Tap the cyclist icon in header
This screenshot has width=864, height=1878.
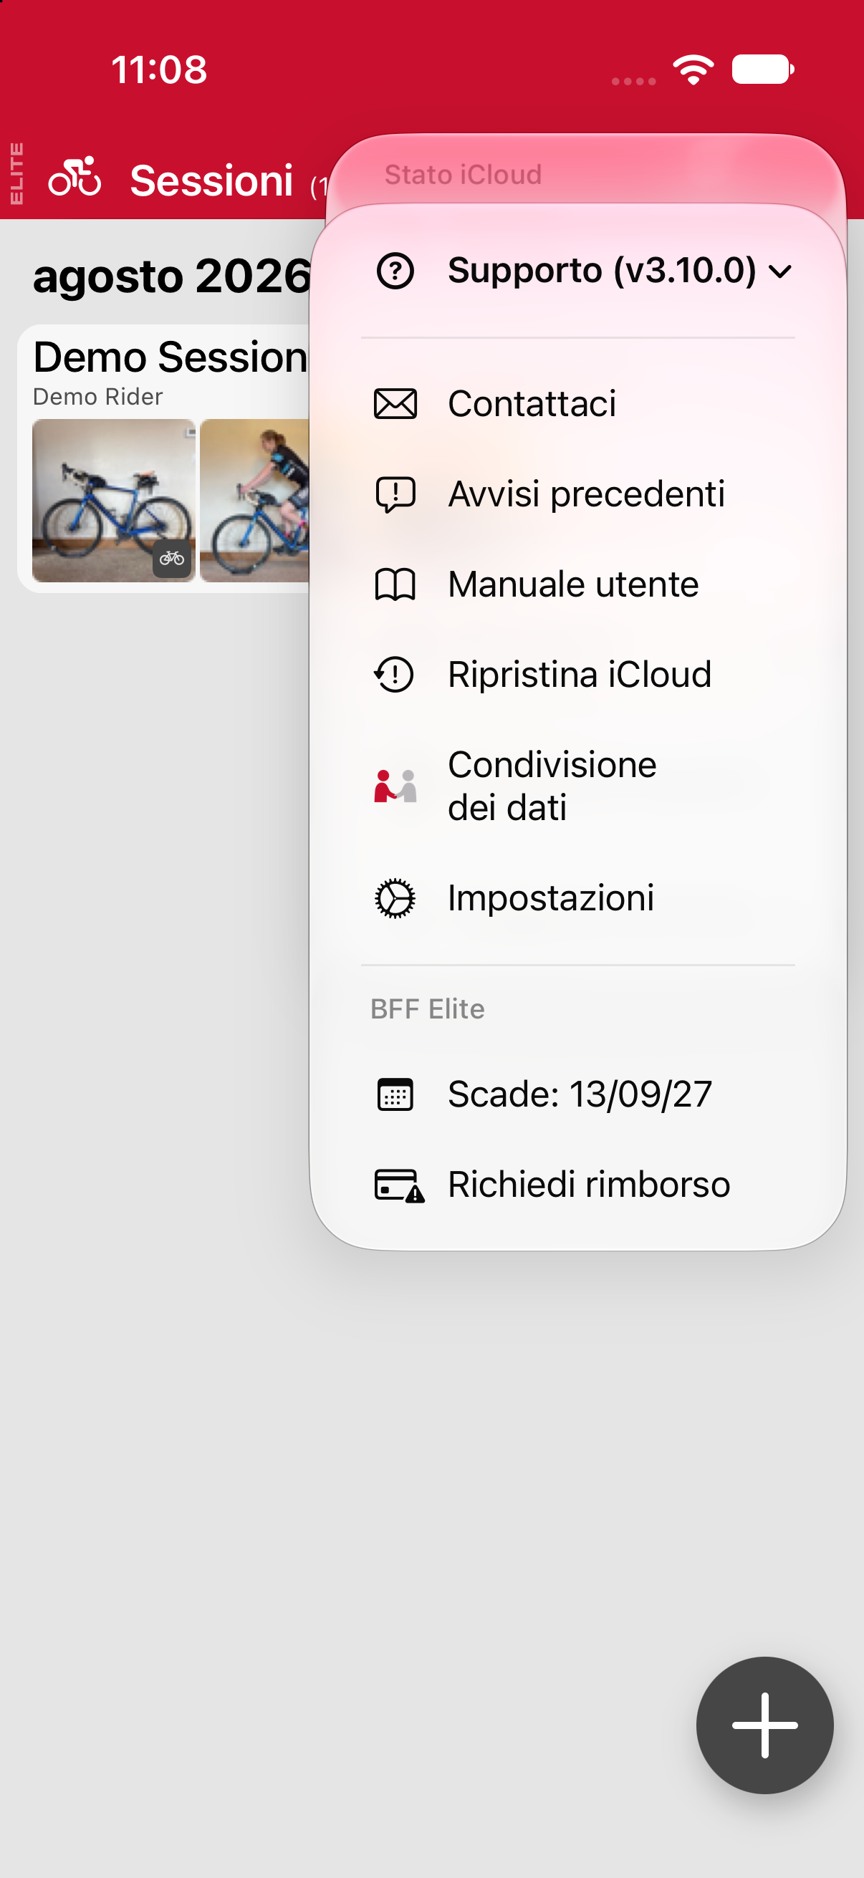point(75,176)
